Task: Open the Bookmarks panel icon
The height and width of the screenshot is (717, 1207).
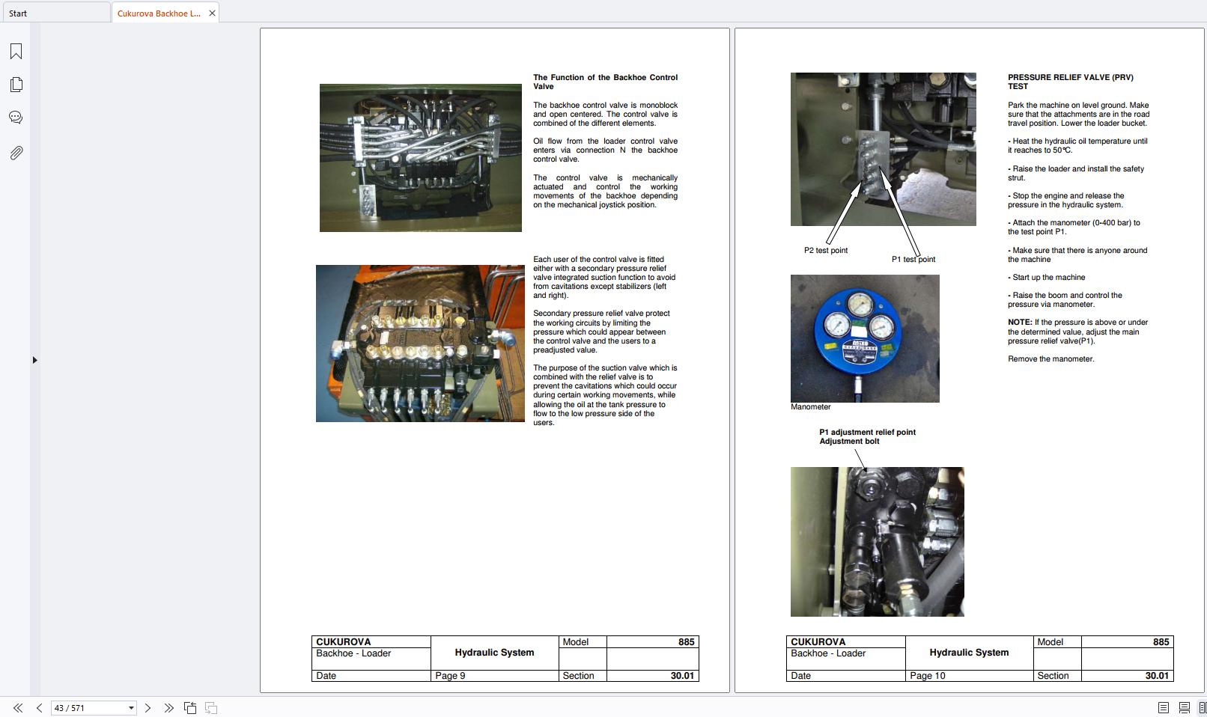Action: 16,51
